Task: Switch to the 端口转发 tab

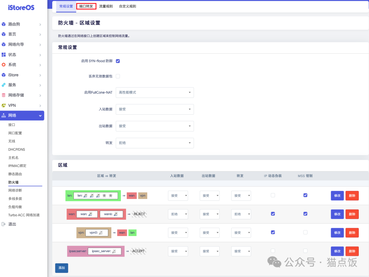Action: tap(86, 6)
